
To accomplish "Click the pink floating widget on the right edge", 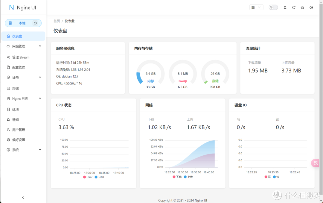I will pyautogui.click(x=315, y=163).
